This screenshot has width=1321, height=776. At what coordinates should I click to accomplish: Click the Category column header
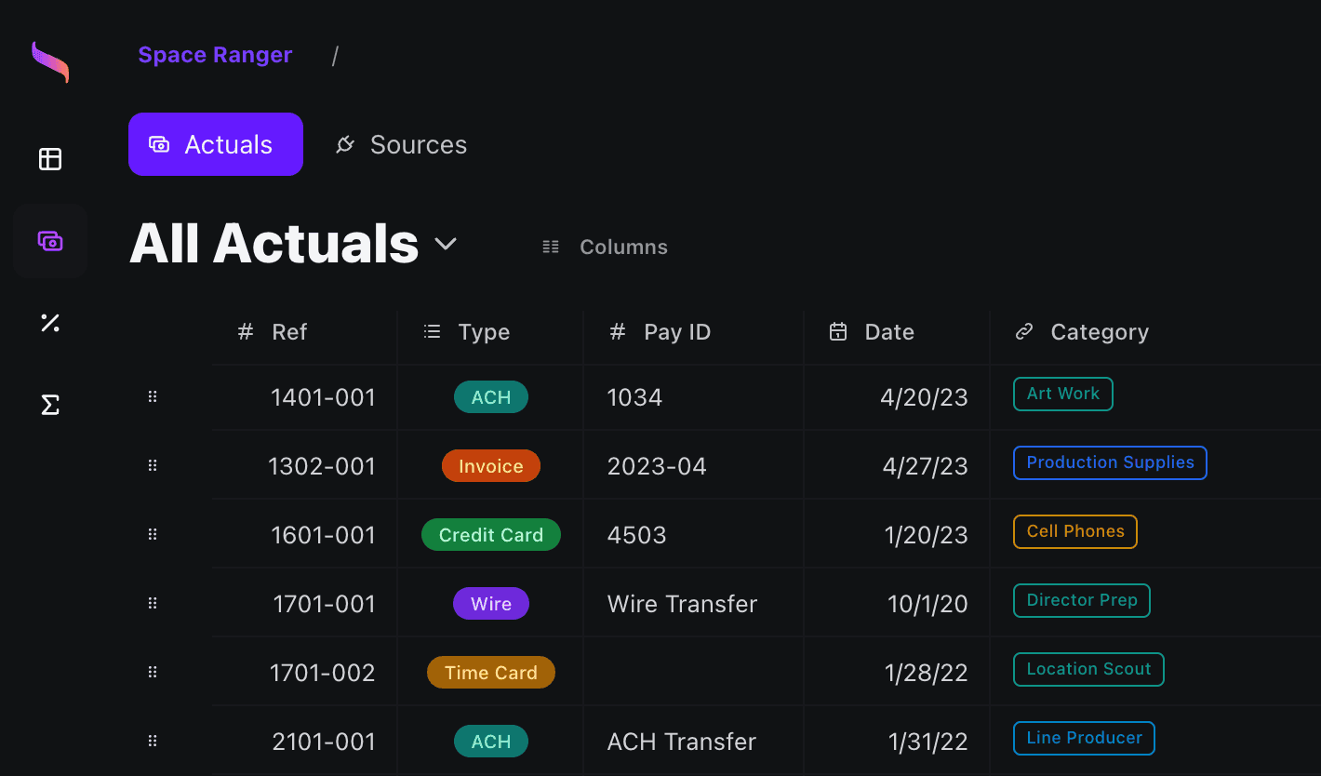click(x=1099, y=332)
